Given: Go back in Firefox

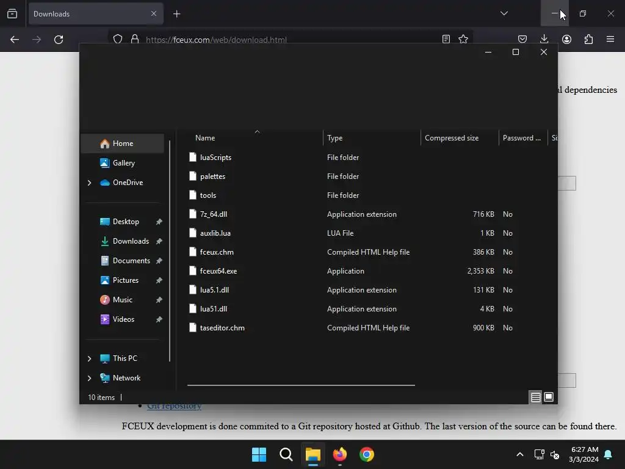Looking at the screenshot, I should coord(15,40).
